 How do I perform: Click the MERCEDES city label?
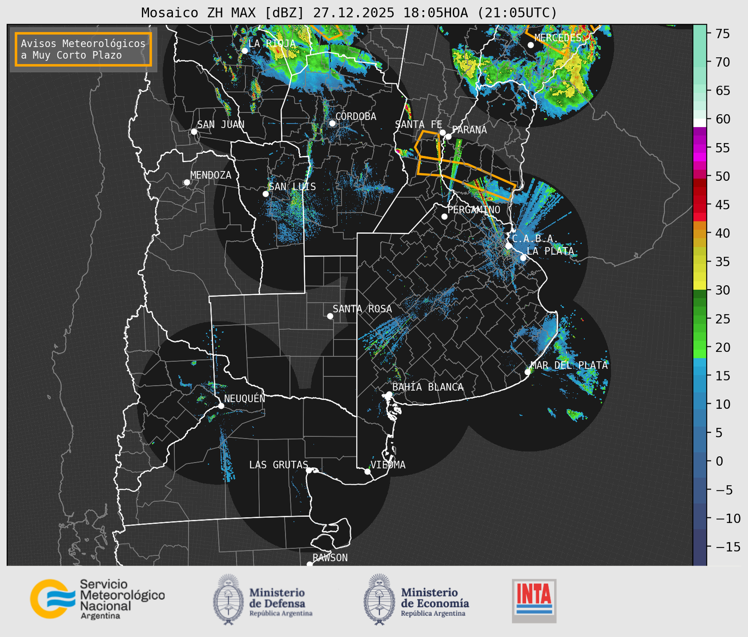[x=558, y=38]
